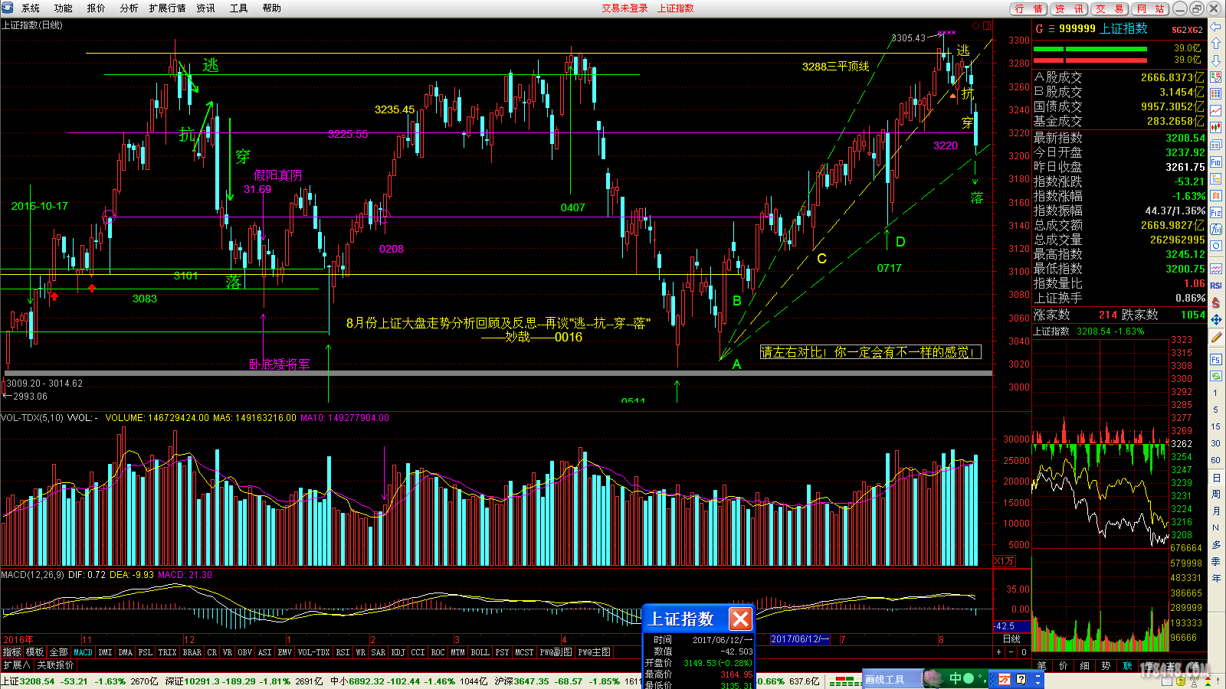Viewport: 1226px width, 689px height.
Task: Select yearly 年 period
Action: coord(1215,578)
